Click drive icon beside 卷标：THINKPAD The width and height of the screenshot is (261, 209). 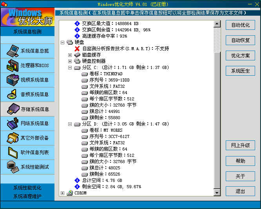(x=85, y=74)
